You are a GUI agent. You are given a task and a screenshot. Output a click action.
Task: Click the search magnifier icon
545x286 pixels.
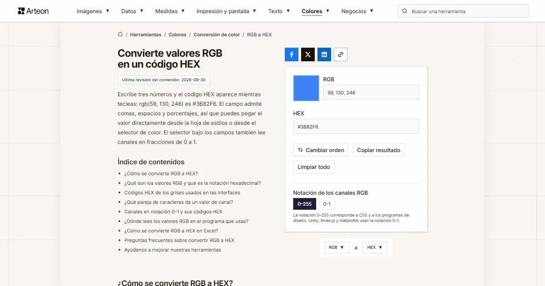[405, 11]
